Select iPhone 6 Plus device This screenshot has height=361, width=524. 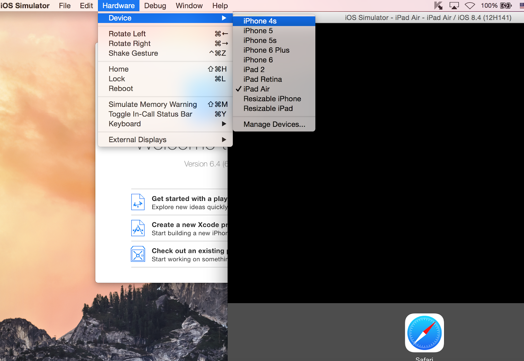tap(274, 50)
